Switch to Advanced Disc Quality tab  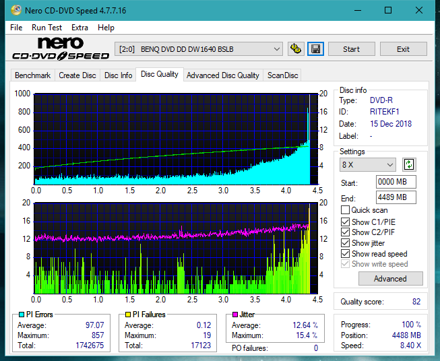coord(223,75)
